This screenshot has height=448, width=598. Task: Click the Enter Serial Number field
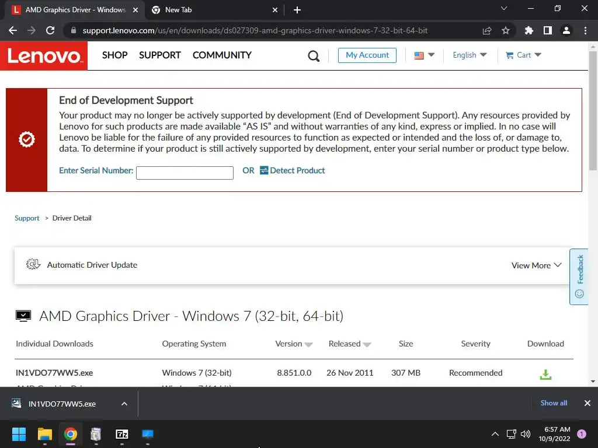coord(185,173)
